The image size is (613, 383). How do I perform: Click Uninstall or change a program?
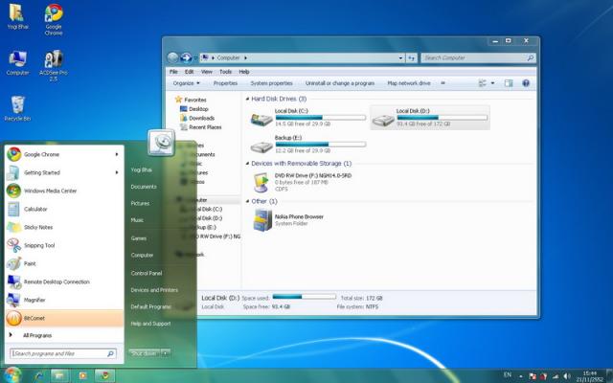pyautogui.click(x=340, y=83)
